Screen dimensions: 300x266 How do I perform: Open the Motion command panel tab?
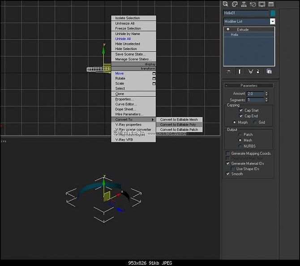[253, 4]
